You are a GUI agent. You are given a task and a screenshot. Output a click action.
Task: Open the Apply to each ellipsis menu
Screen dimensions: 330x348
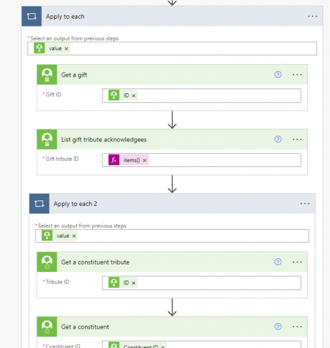(313, 16)
